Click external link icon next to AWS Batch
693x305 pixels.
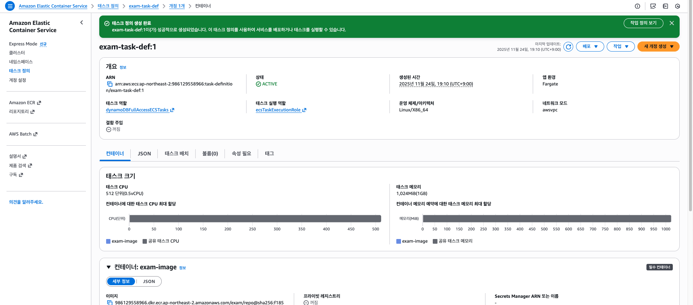35,134
